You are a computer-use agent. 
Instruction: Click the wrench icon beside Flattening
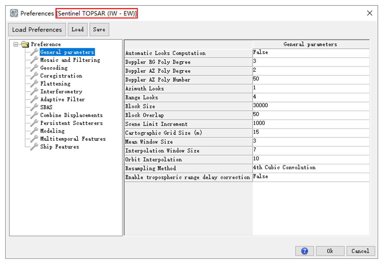[x=34, y=83]
